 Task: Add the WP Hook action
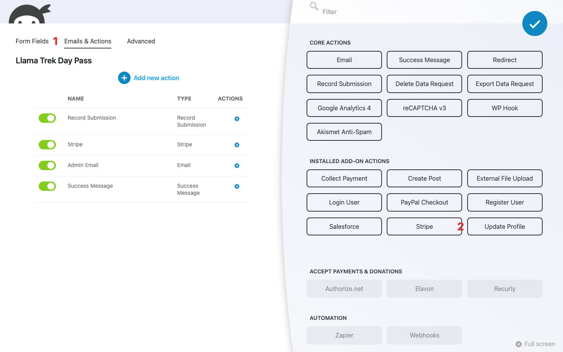click(505, 108)
